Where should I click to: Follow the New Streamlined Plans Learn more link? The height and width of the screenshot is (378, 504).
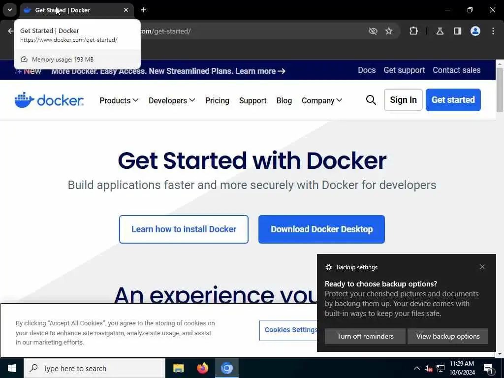tap(260, 71)
